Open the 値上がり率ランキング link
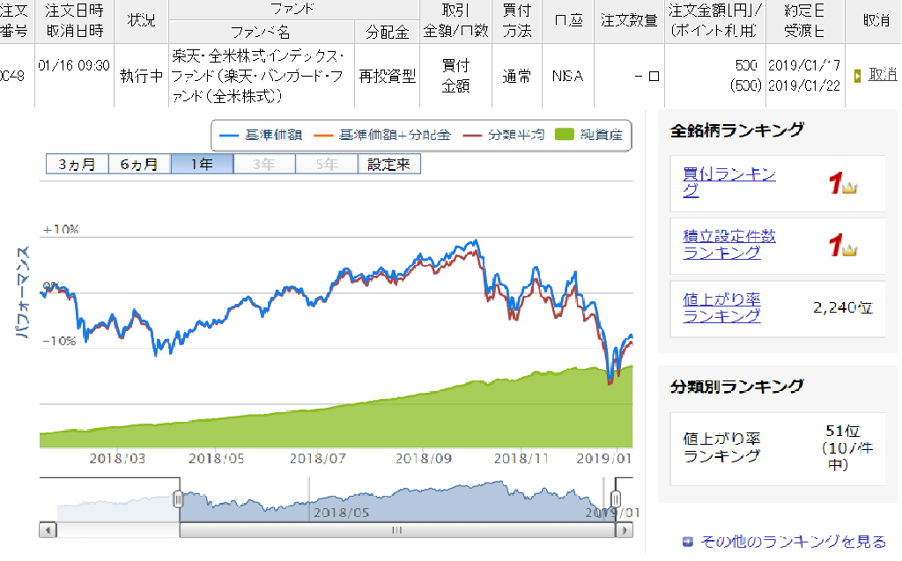The height and width of the screenshot is (561, 902). [x=721, y=307]
